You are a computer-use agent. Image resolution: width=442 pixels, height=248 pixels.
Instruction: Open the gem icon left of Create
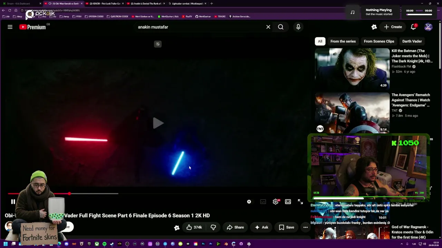374,27
